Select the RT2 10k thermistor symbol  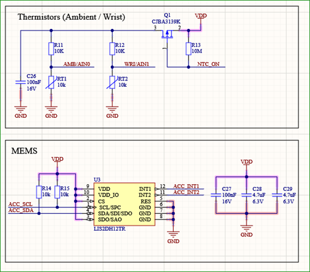(x=112, y=82)
